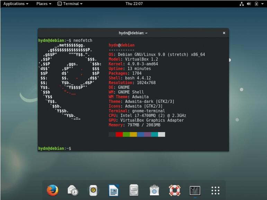Click the OS line Debian GNU/Linux 9.0 text
This screenshot has width=267, height=200.
tap(157, 54)
